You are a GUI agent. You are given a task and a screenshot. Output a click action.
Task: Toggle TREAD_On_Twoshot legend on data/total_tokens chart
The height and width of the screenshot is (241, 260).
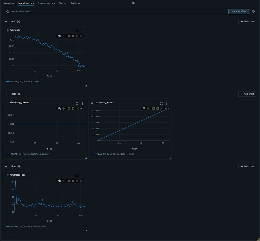coord(112,154)
